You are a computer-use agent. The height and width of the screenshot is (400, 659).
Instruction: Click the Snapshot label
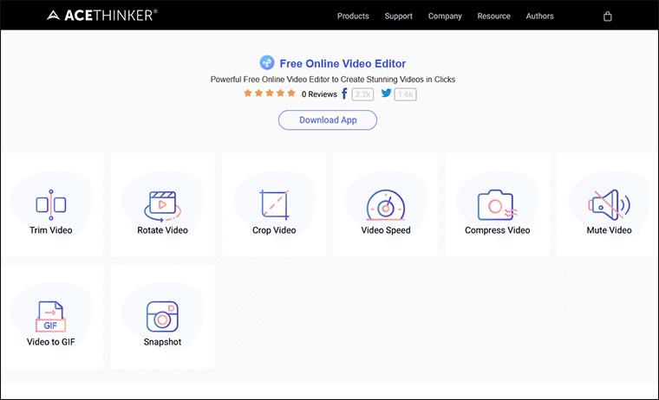pyautogui.click(x=162, y=342)
